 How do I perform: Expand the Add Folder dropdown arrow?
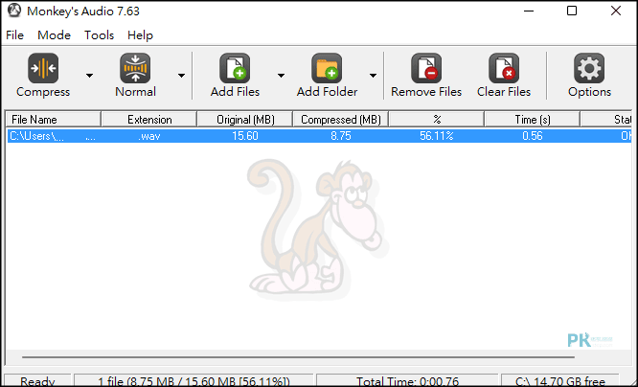[x=373, y=76]
